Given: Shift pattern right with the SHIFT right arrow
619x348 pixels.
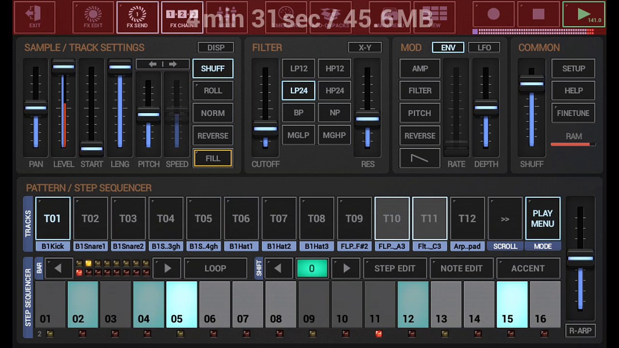Looking at the screenshot, I should point(346,268).
